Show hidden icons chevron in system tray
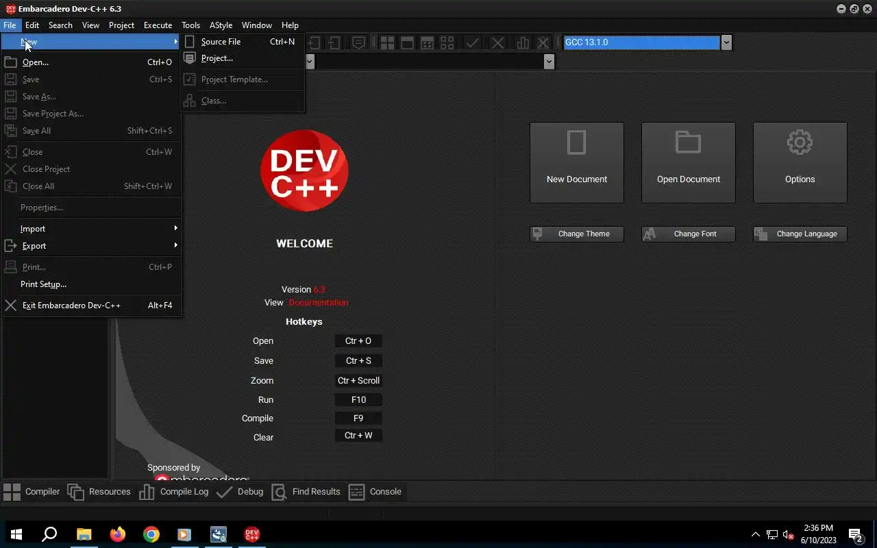Screen dimensions: 877x548 756,534
